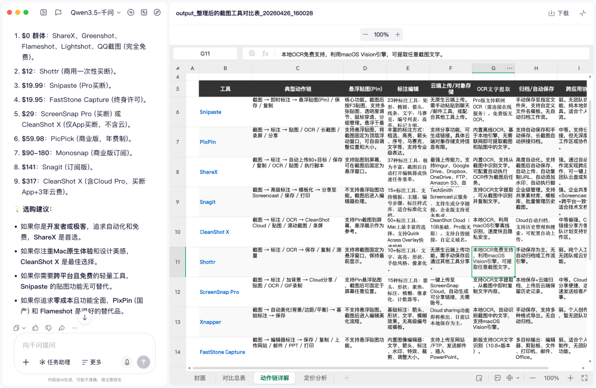Switch to the 对比总表 sheet tab
This screenshot has height=388, width=596.
(234, 378)
